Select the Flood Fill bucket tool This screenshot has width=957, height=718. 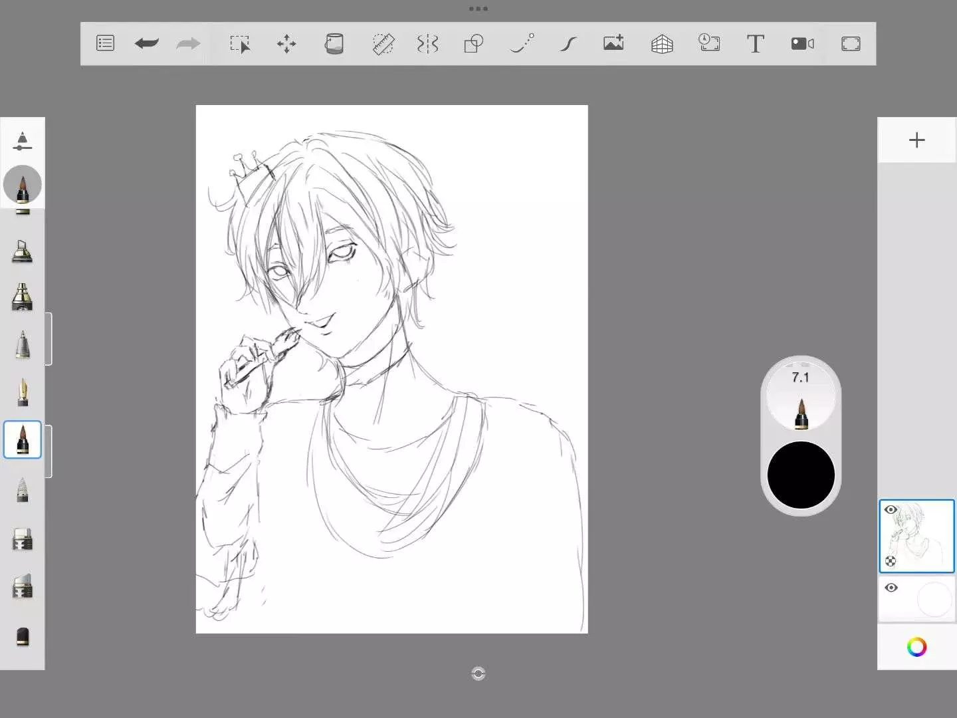(334, 44)
